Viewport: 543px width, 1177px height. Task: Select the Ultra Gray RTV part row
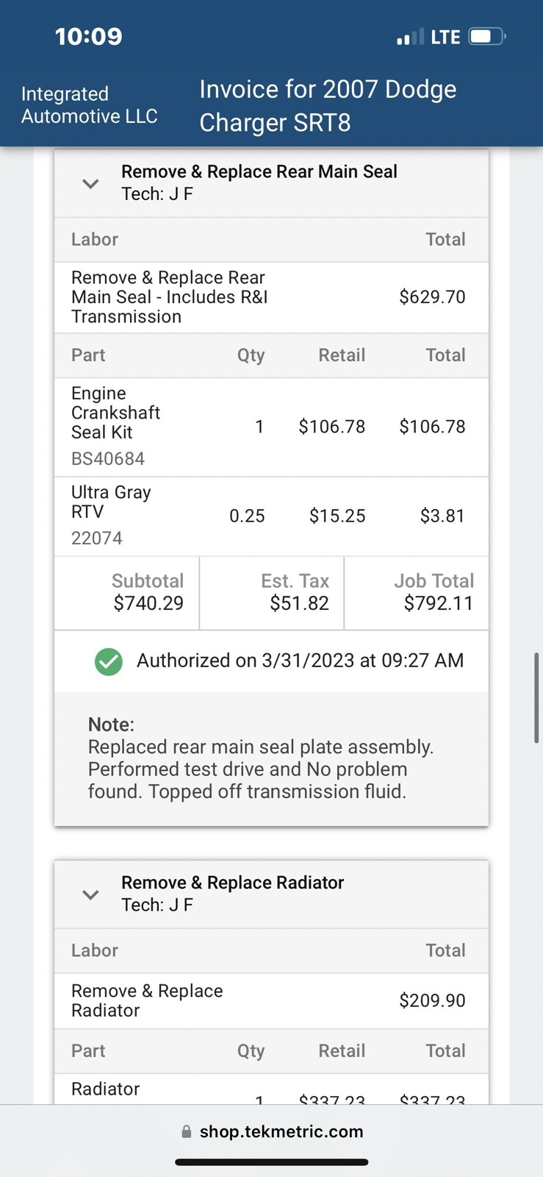(271, 516)
